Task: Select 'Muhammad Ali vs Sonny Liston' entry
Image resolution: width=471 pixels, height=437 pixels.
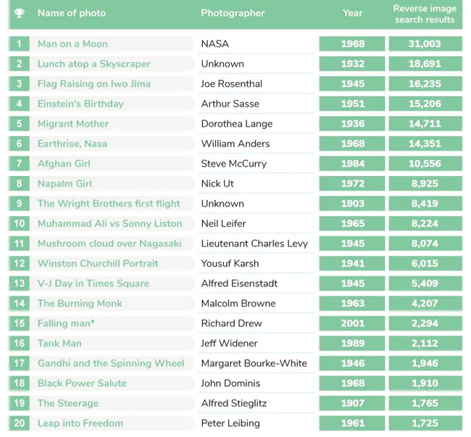Action: coord(109,223)
